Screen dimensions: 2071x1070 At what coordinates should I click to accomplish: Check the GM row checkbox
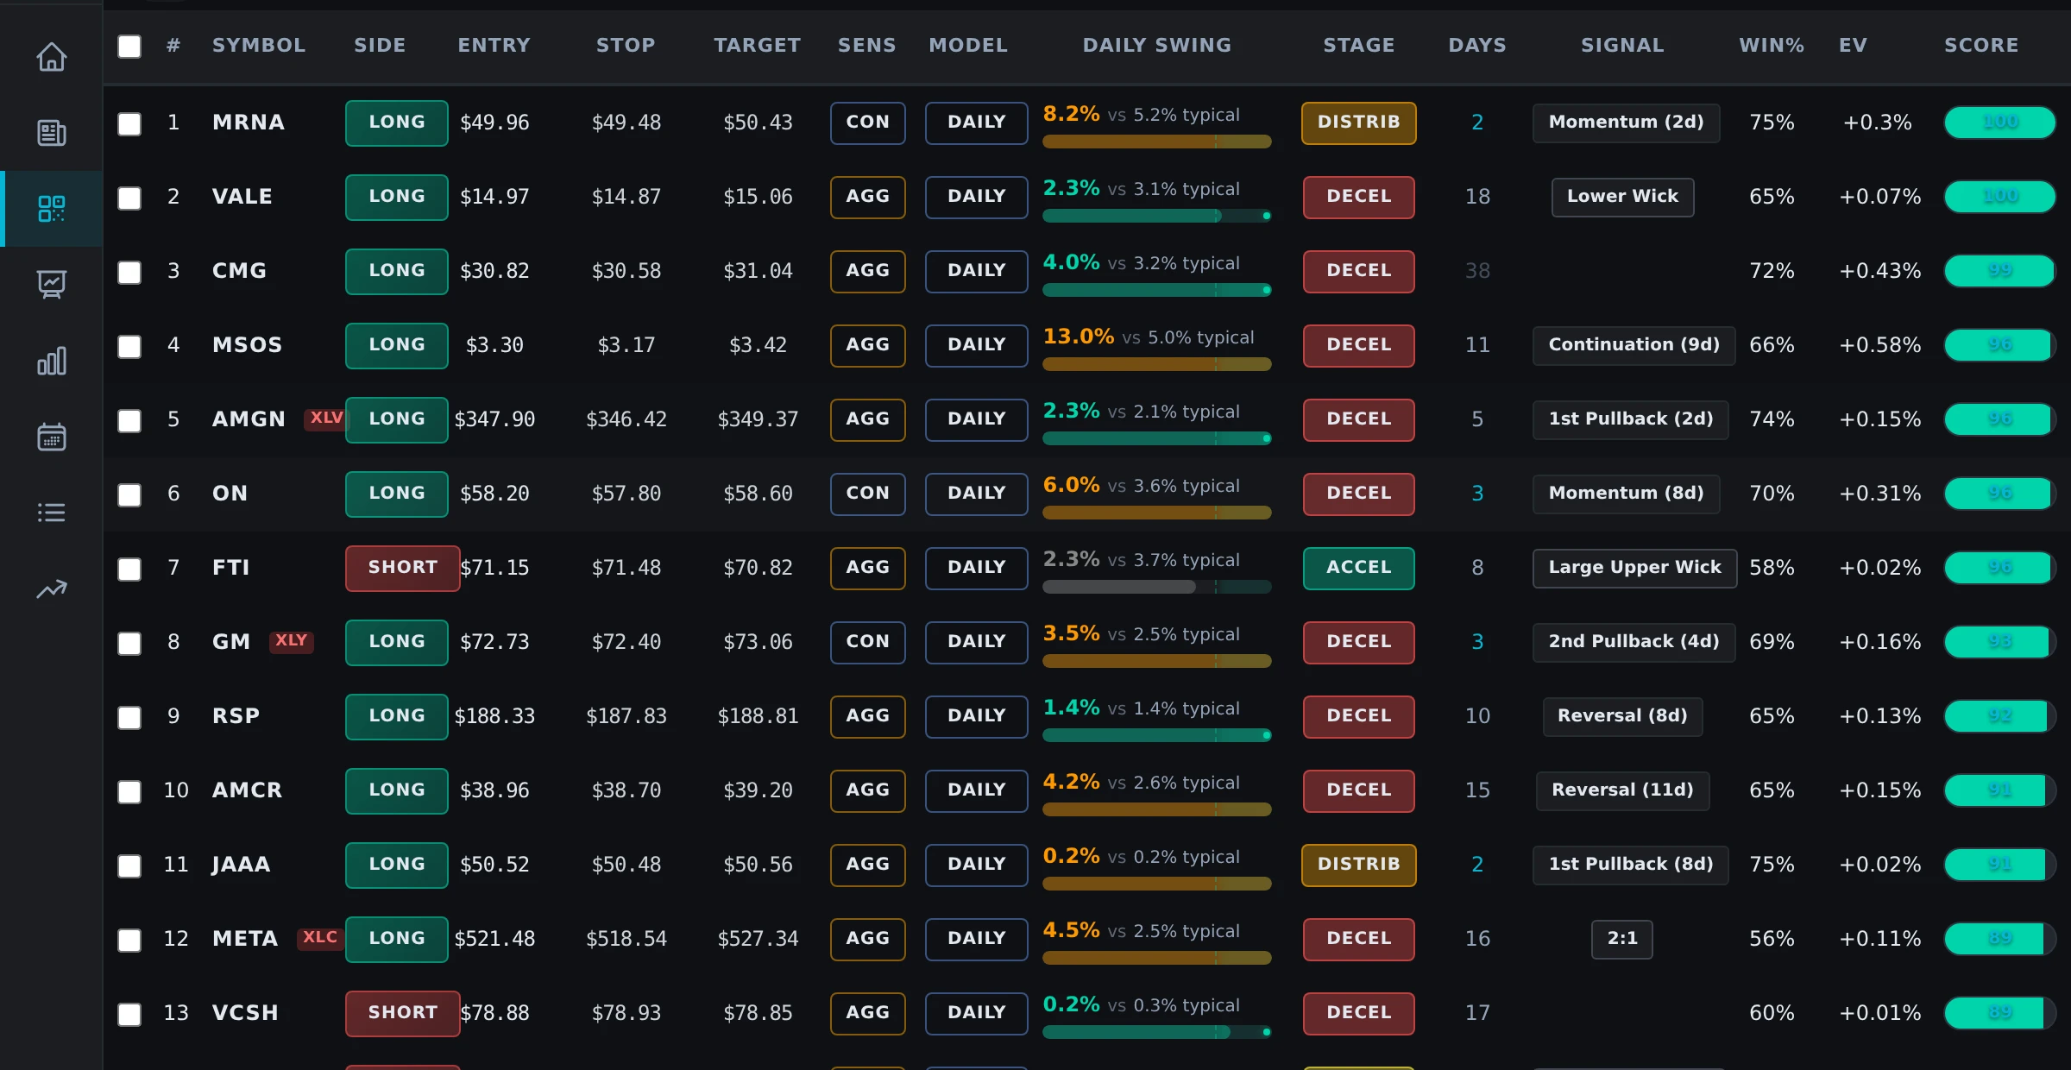129,643
